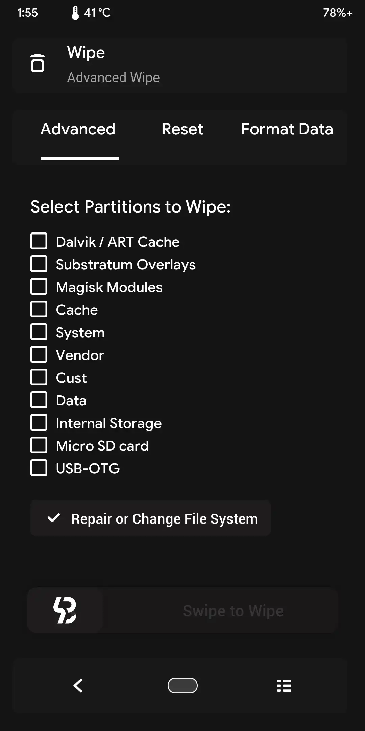Click the Swipe to Wipe bar

233,611
